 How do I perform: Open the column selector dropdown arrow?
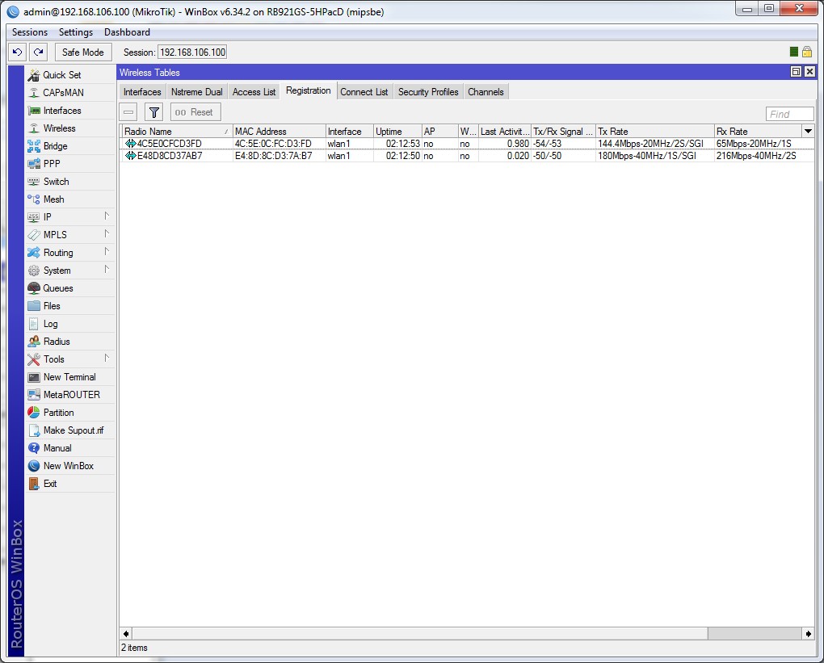tap(808, 131)
